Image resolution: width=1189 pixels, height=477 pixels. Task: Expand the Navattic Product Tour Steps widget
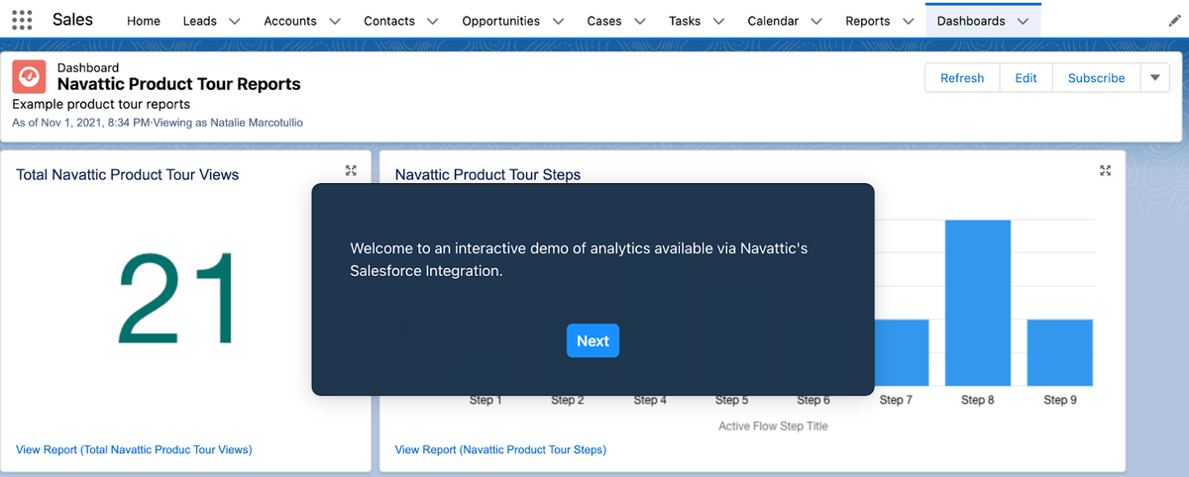1106,170
